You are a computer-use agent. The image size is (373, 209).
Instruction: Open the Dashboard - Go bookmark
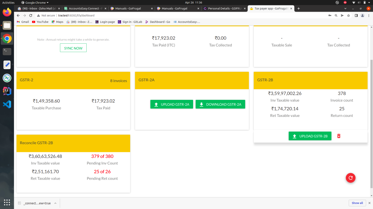(x=158, y=22)
